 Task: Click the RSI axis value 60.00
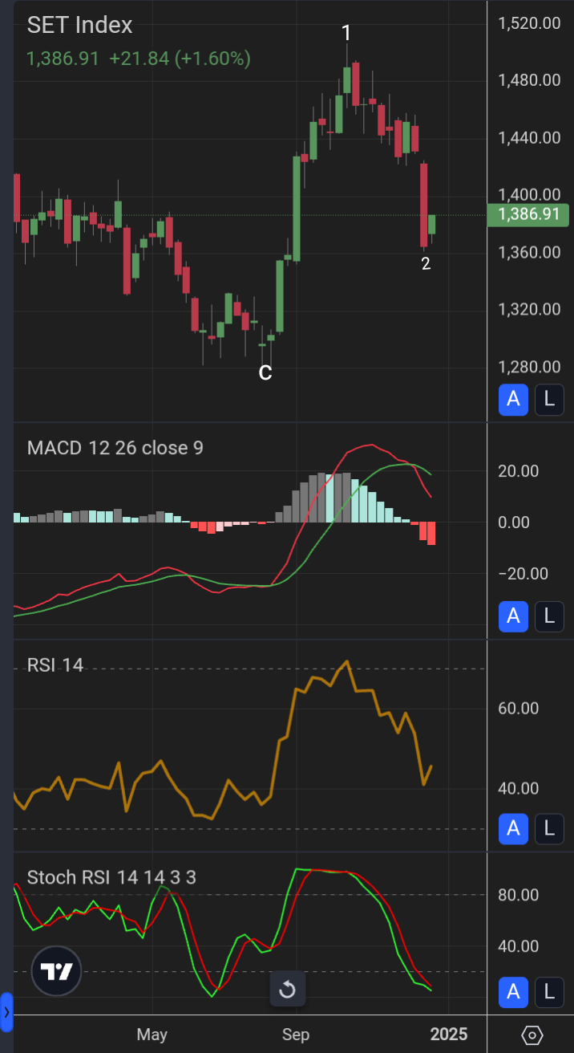(518, 708)
